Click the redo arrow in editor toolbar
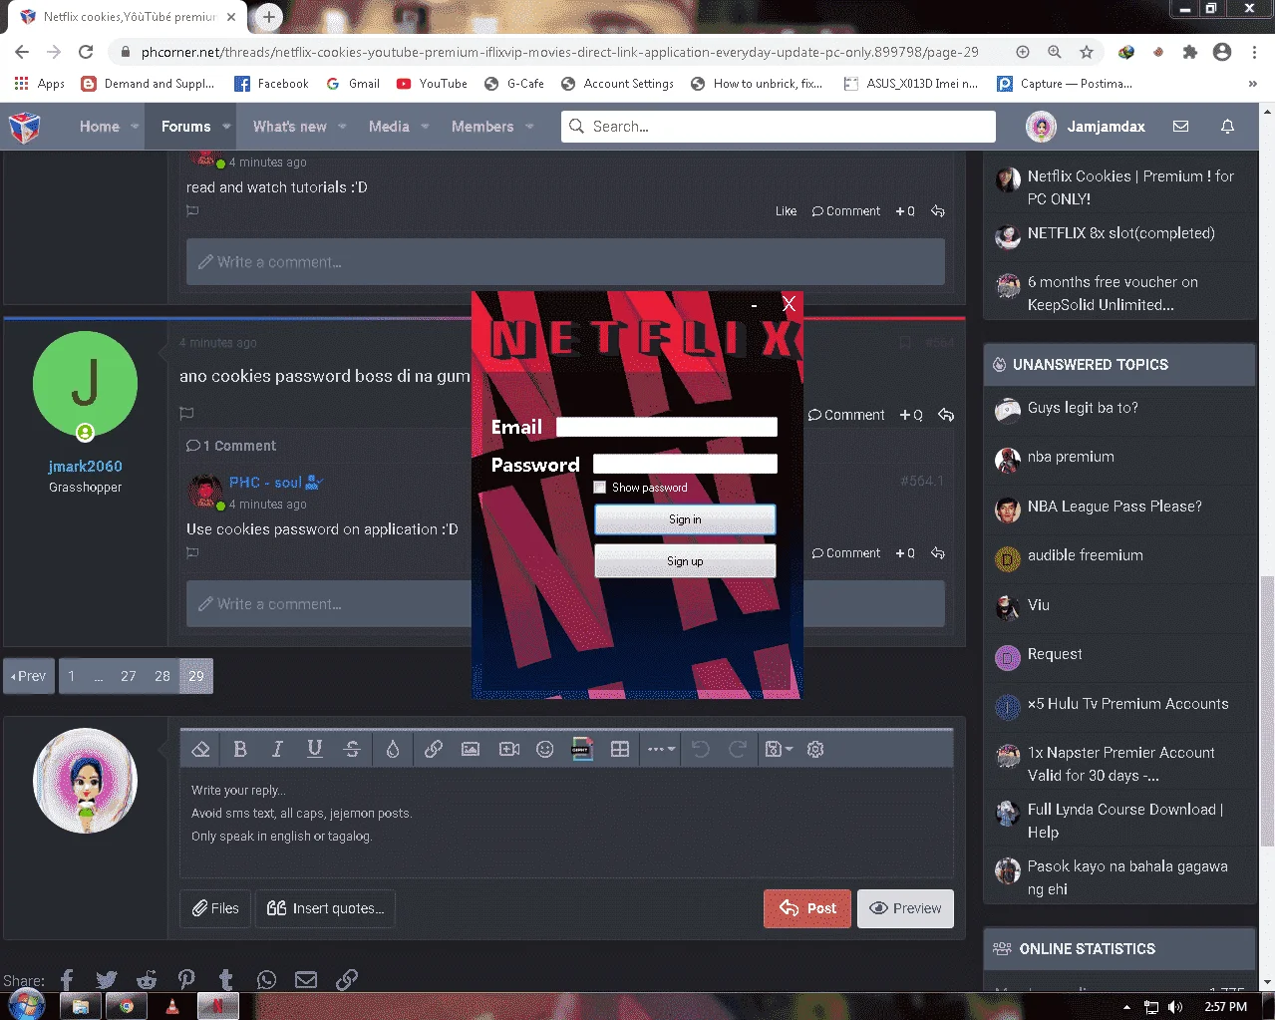Viewport: 1275px width, 1020px height. pos(738,749)
